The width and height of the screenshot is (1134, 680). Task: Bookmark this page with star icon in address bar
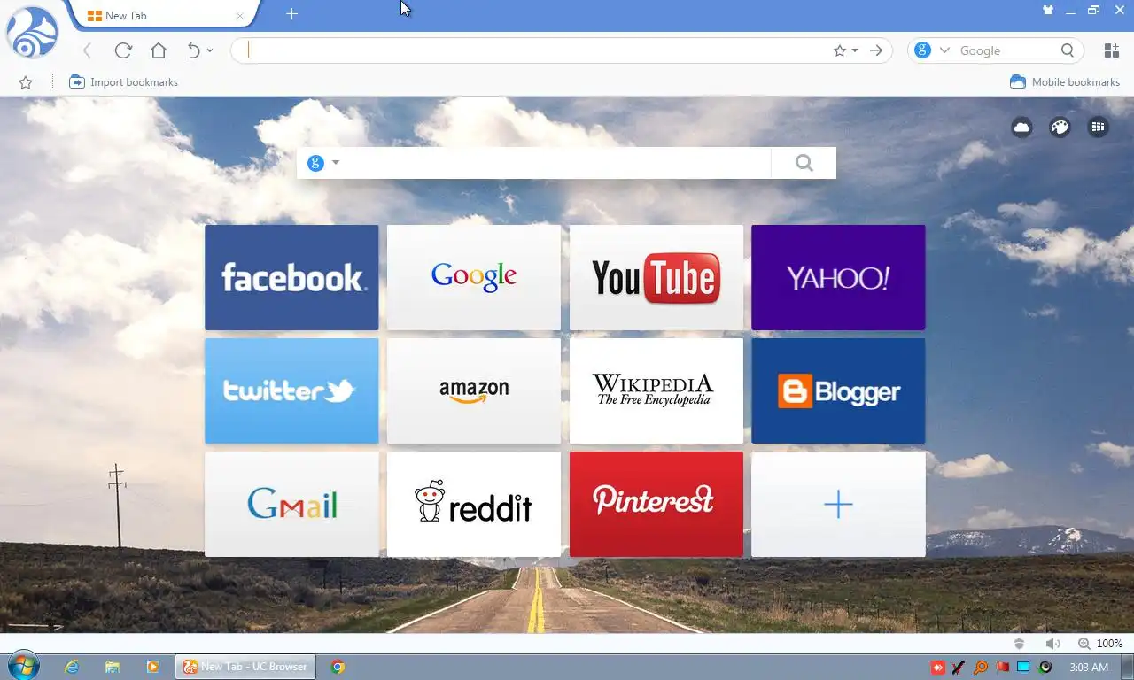(840, 50)
